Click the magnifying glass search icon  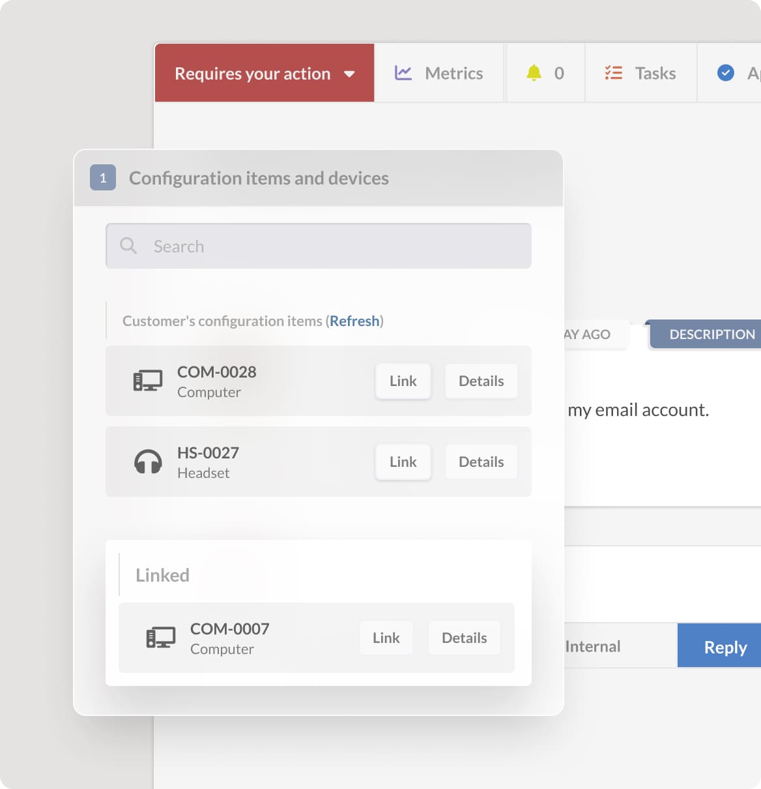(128, 246)
